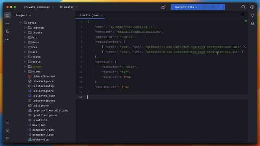The image size is (260, 146).
Task: Click the debug listener bug icon
Action: [x=163, y=7]
